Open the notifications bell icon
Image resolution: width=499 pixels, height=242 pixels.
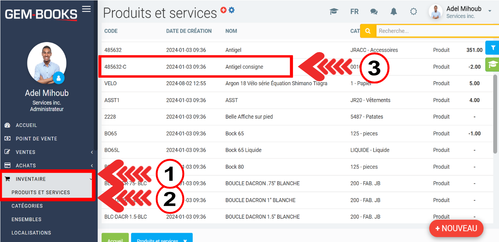tap(394, 12)
